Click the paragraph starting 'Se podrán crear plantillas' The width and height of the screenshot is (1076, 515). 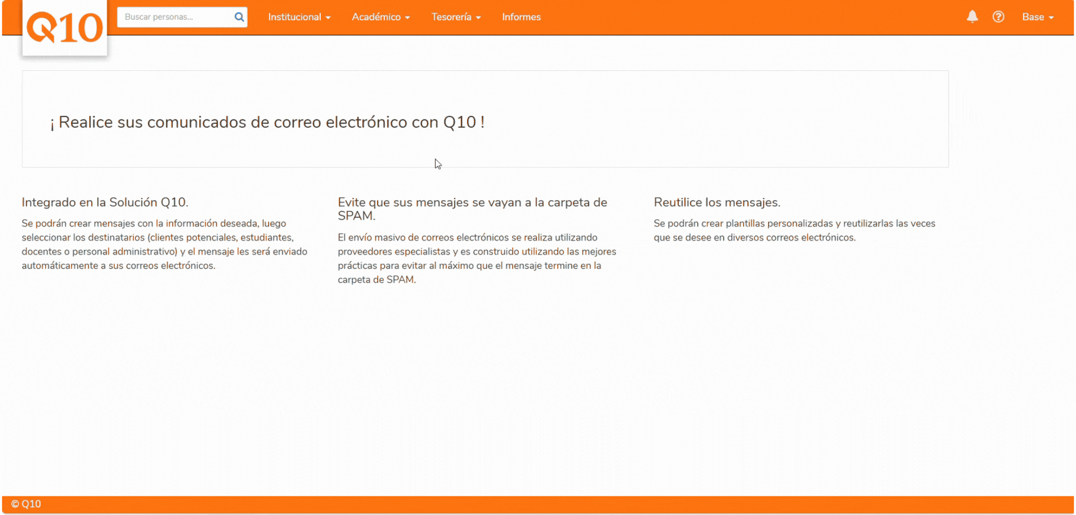(795, 231)
